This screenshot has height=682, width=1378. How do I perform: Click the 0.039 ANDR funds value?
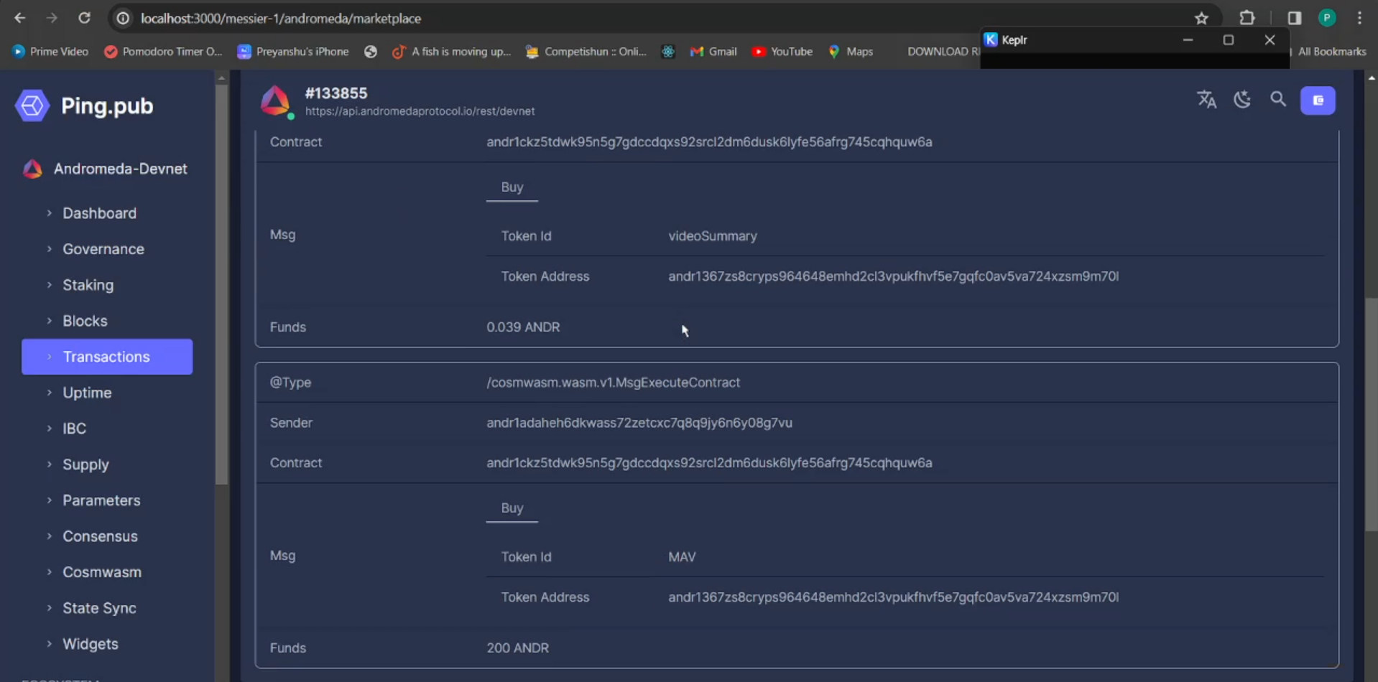click(523, 327)
